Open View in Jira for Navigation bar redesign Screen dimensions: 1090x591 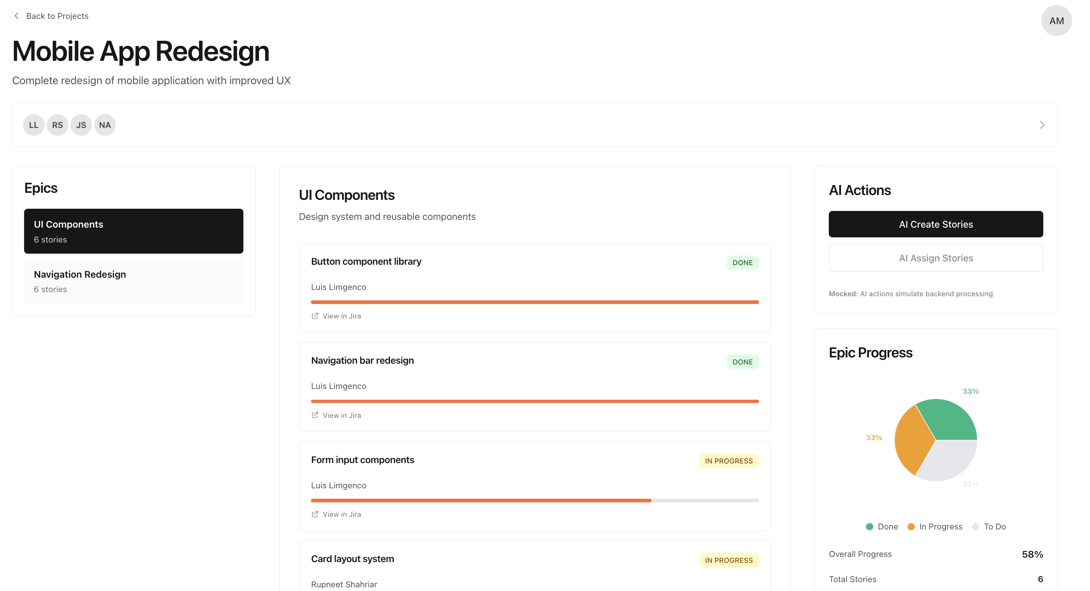point(341,415)
